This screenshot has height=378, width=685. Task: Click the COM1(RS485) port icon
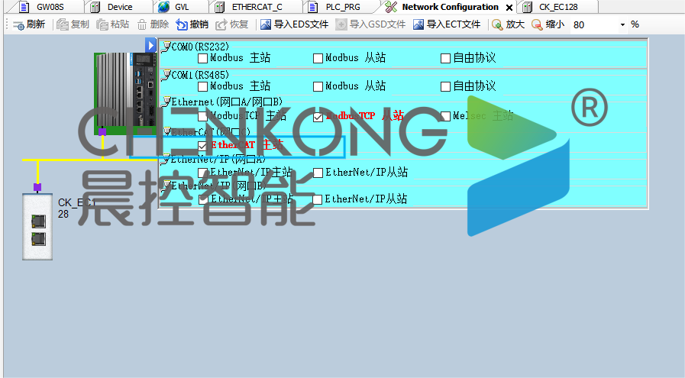tap(166, 75)
